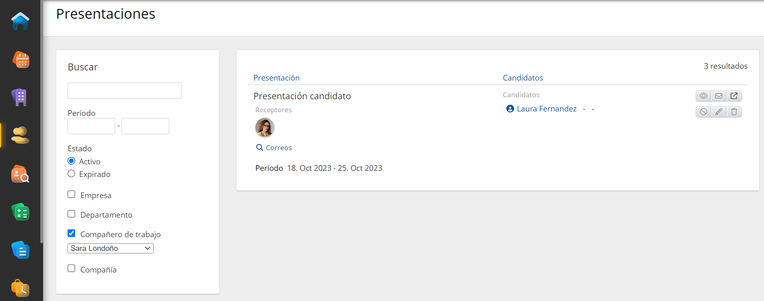
Task: Sort by Presentación column header
Action: click(x=276, y=78)
